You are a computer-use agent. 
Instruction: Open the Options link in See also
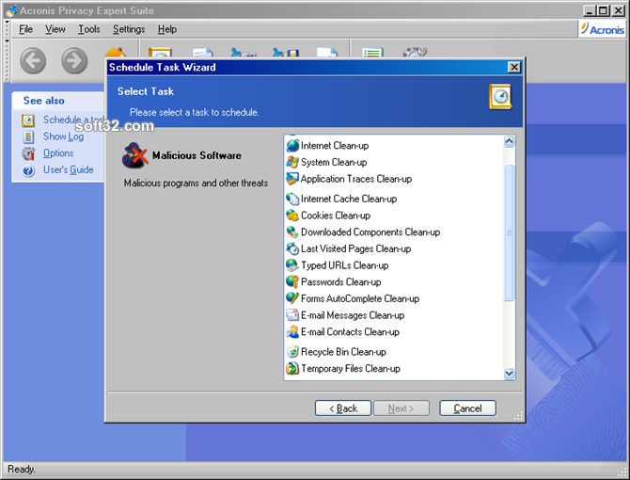(58, 153)
